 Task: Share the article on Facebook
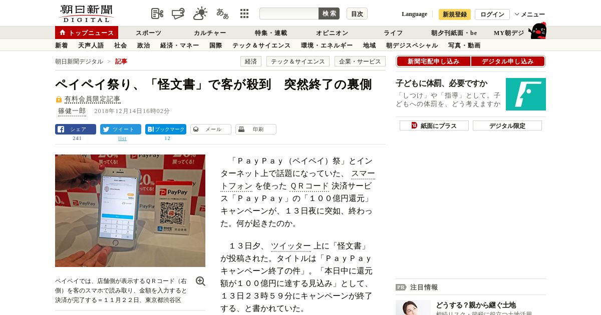(x=76, y=129)
